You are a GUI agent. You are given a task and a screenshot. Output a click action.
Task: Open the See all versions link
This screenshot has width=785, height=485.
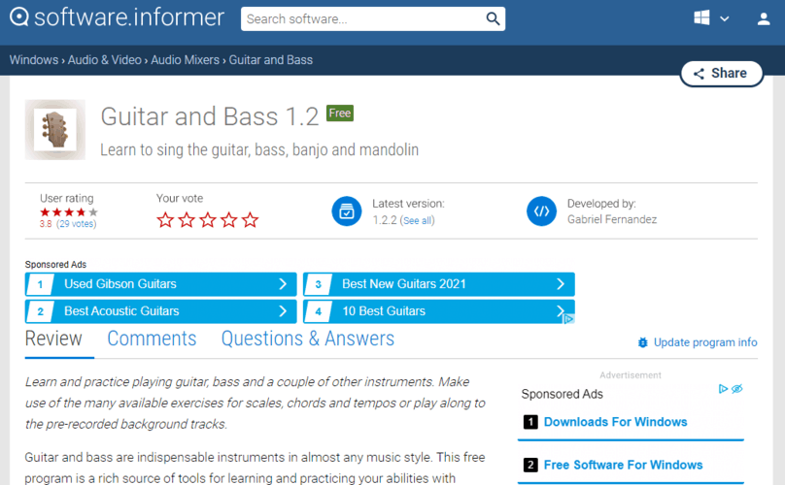(x=417, y=220)
